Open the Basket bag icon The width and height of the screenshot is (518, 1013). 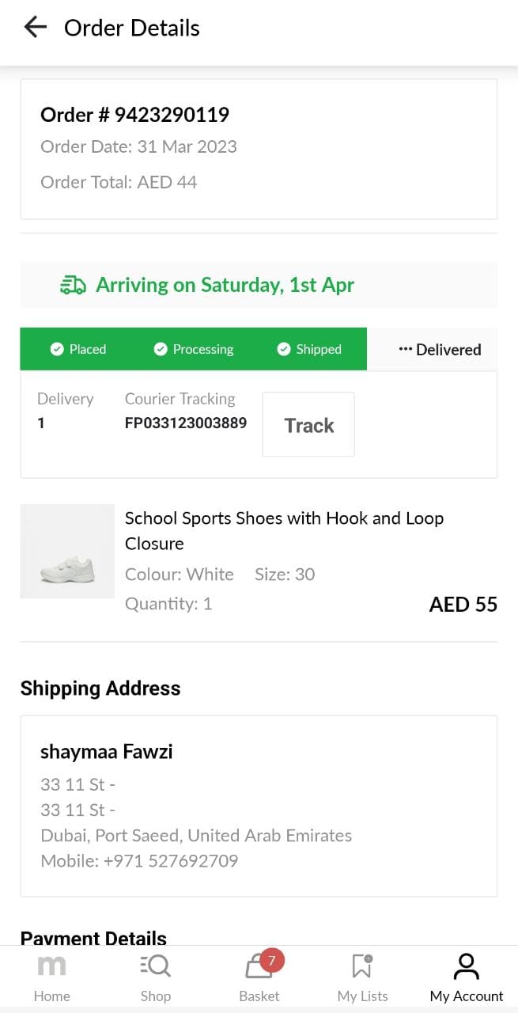coord(256,969)
